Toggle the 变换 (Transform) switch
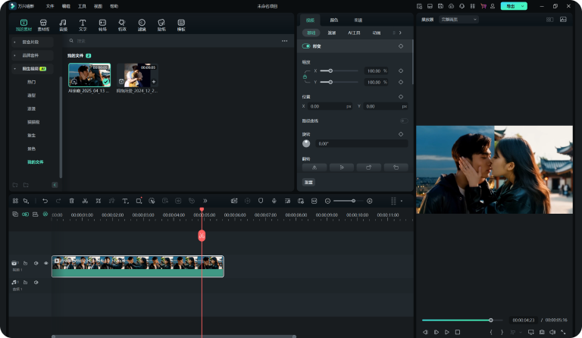The width and height of the screenshot is (582, 338). pyautogui.click(x=307, y=46)
